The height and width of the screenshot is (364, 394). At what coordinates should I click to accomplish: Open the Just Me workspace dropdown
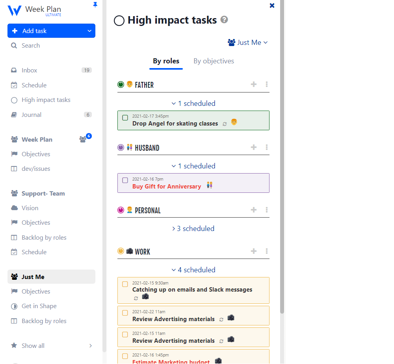click(248, 42)
